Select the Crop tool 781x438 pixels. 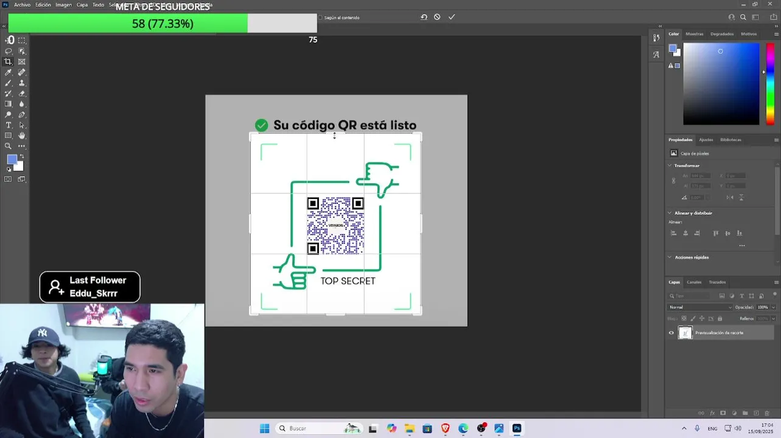[9, 61]
